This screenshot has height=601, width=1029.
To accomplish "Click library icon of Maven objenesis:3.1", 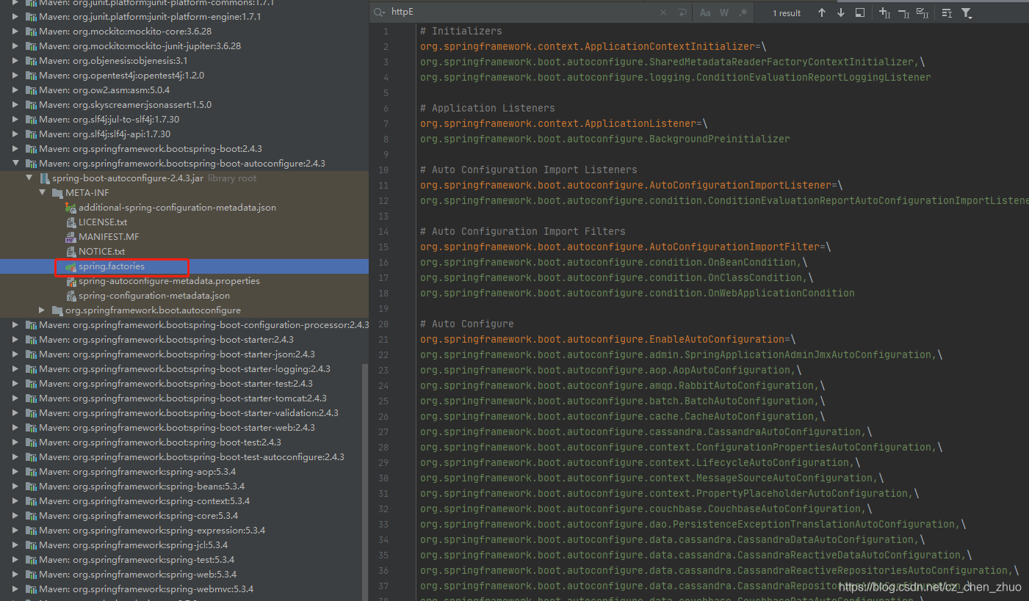I will click(x=31, y=61).
